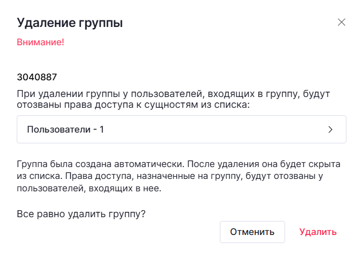Select the group ID 3040887
Screen dimensions: 361x256
click(37, 77)
